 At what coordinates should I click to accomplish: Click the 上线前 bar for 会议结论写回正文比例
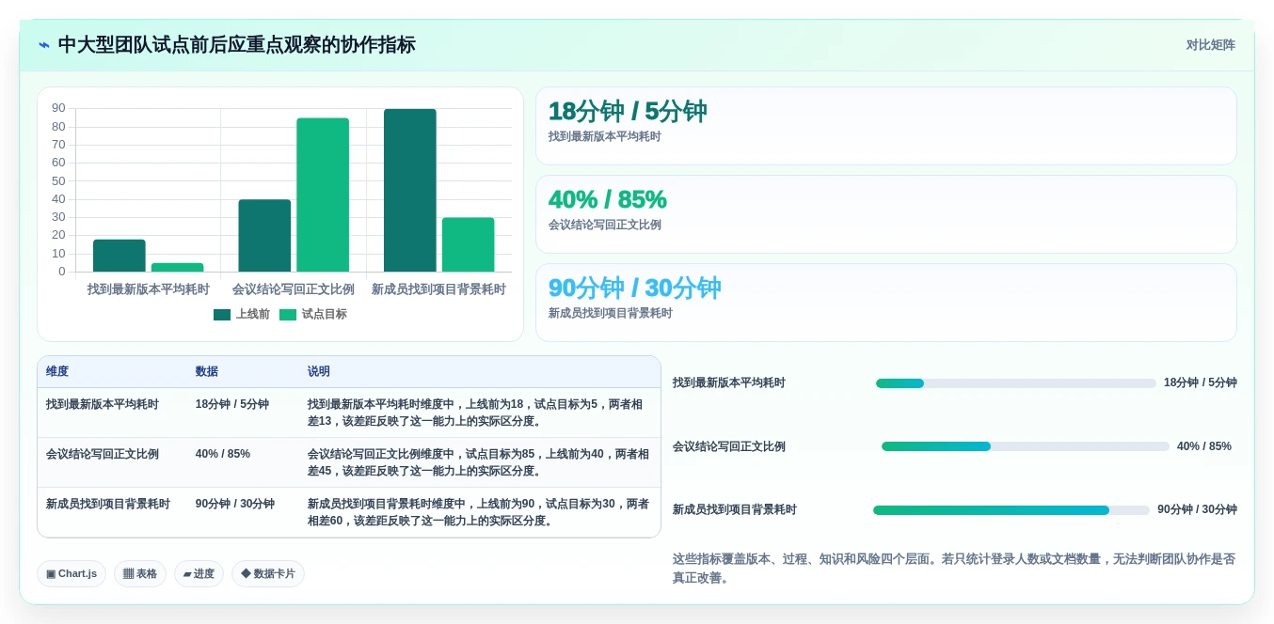[264, 236]
